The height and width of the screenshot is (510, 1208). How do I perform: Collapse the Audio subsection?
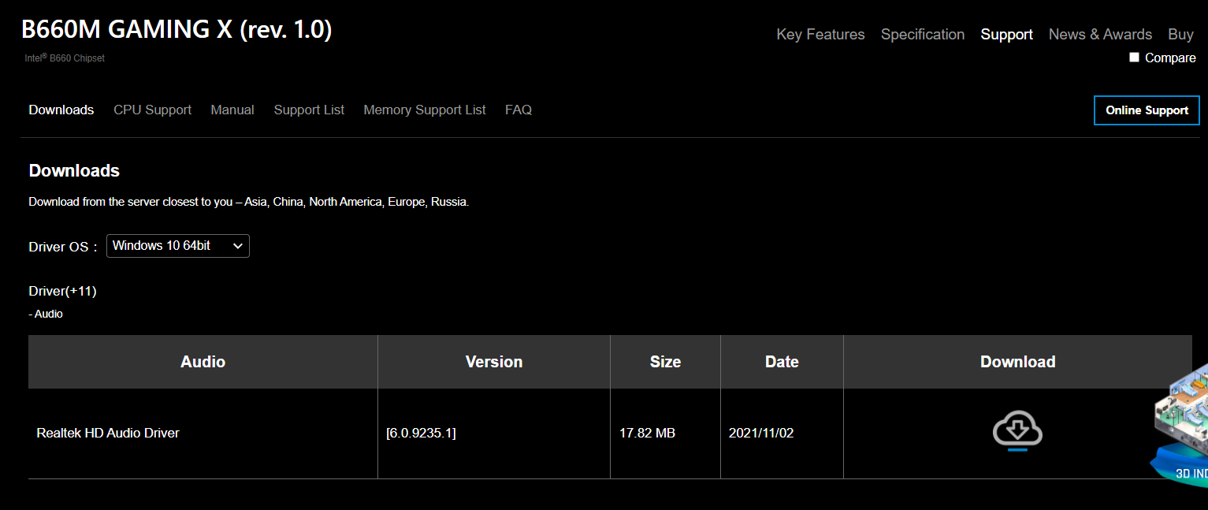(x=46, y=314)
